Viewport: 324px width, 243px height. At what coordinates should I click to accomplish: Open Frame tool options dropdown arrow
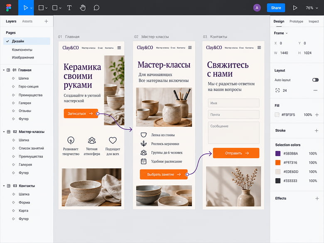[x=46, y=8]
